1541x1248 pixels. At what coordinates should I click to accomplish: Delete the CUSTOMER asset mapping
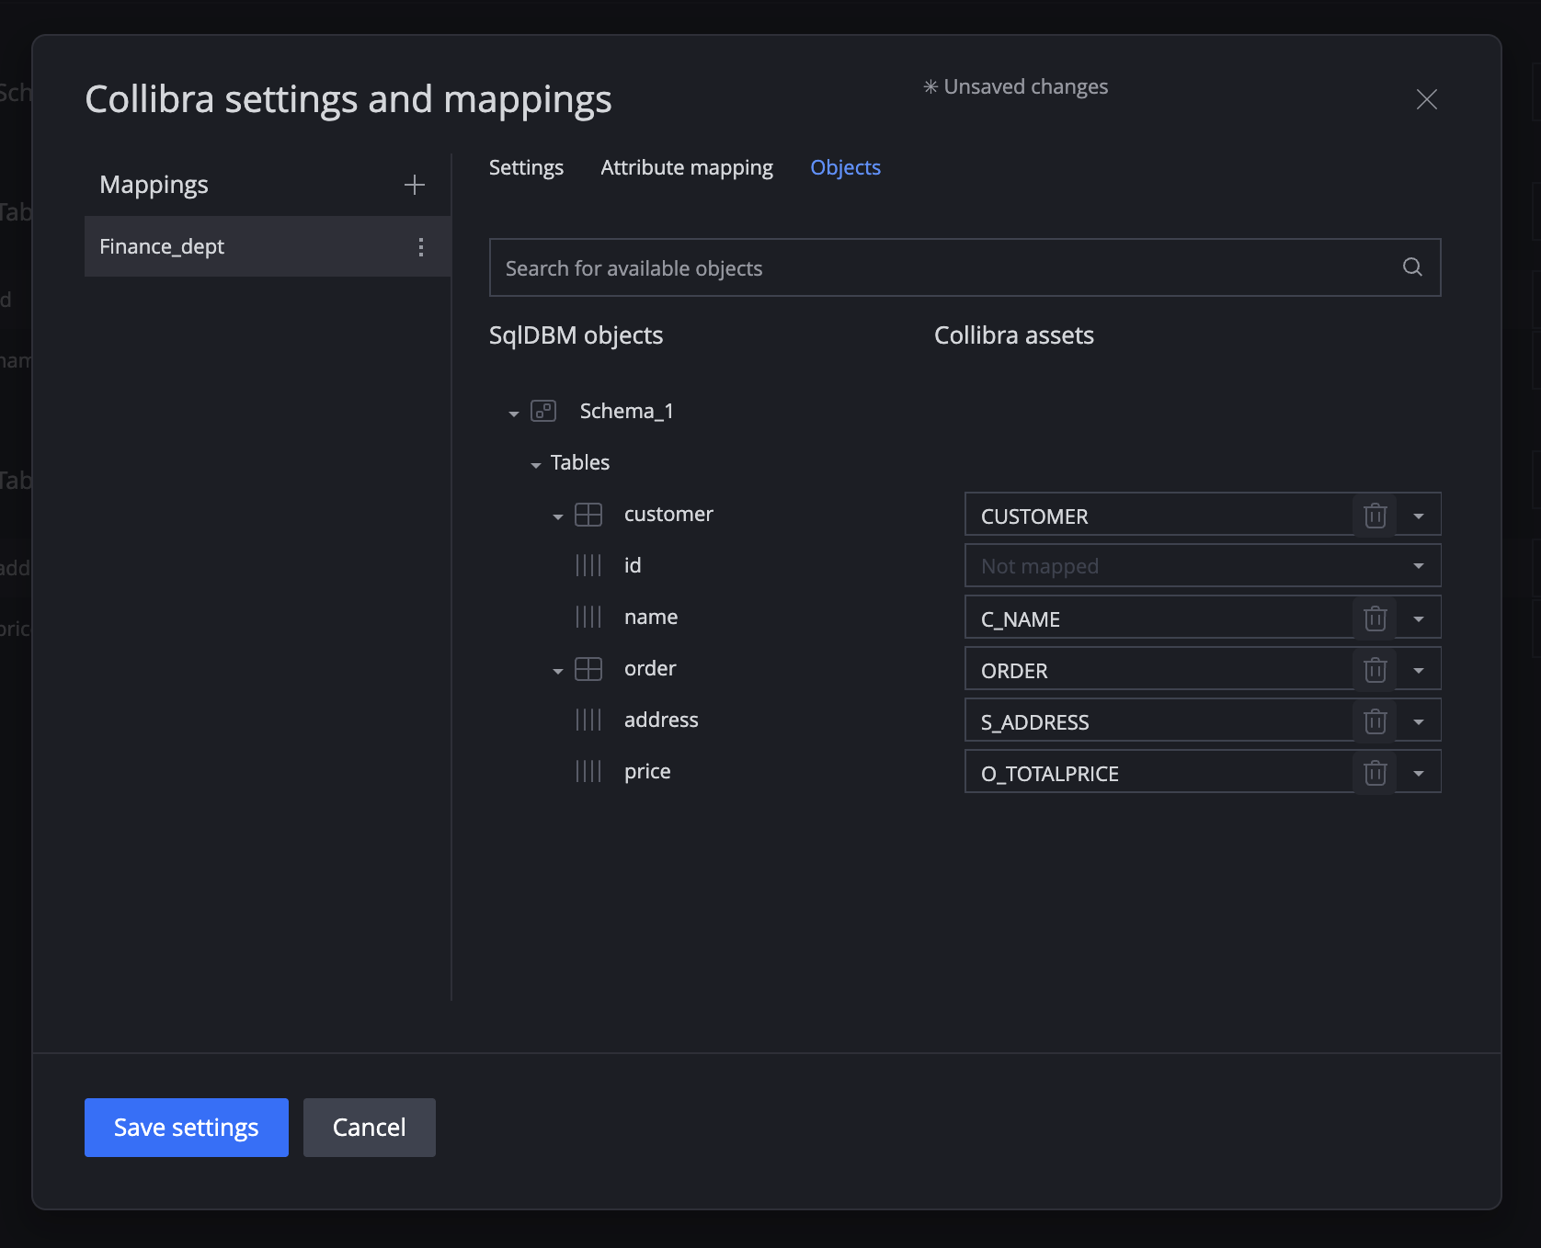tap(1375, 515)
